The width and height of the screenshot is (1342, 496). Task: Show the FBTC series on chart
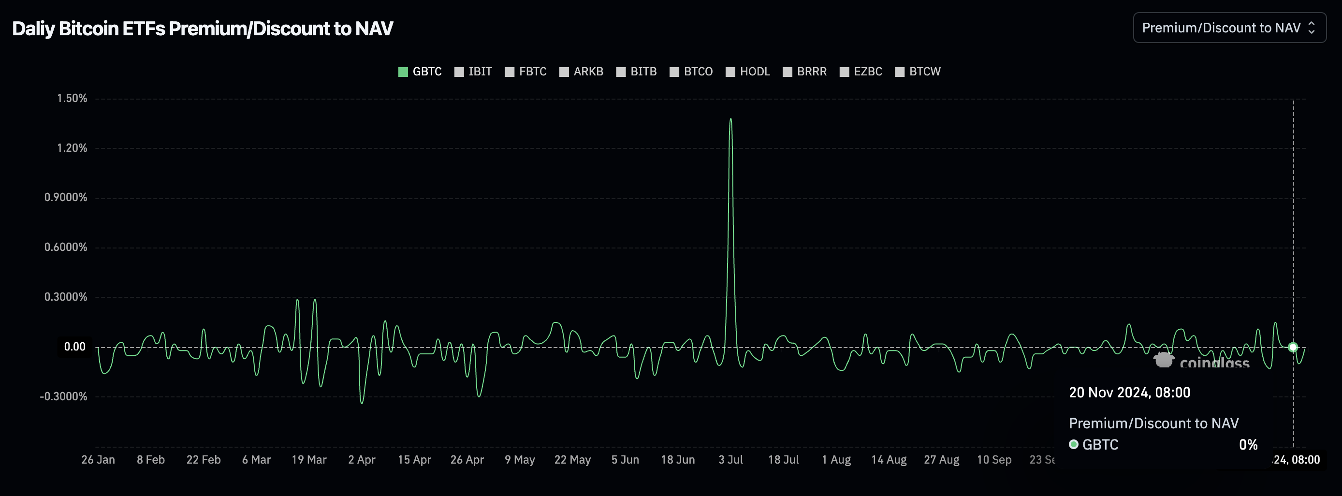(525, 72)
